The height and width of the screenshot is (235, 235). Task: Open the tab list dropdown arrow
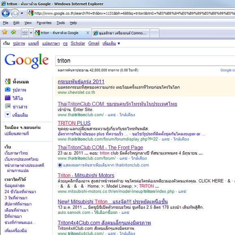point(31,33)
